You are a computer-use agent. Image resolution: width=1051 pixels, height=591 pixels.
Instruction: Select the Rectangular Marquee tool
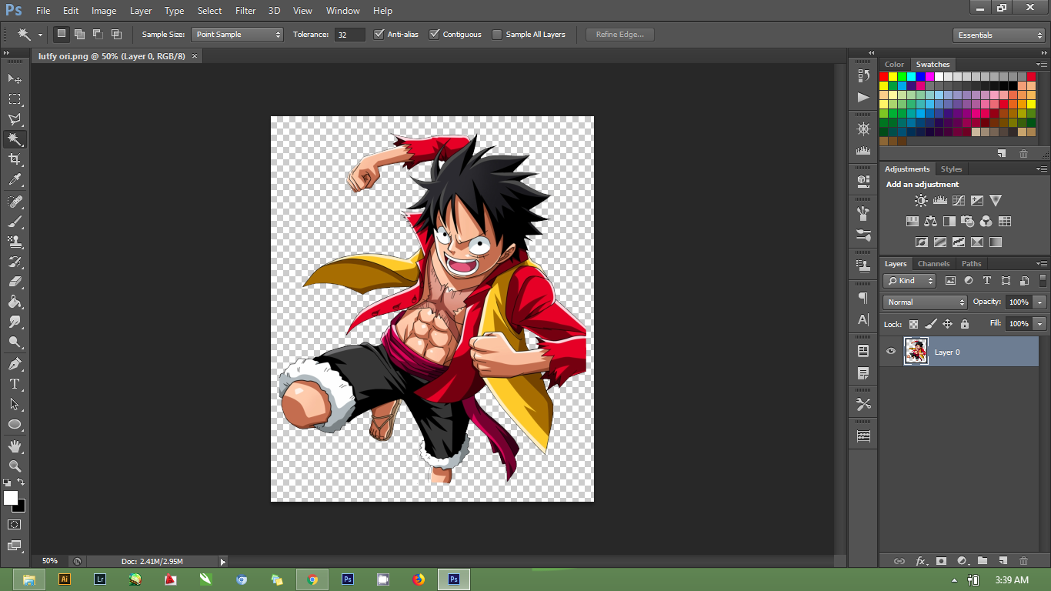tap(15, 99)
